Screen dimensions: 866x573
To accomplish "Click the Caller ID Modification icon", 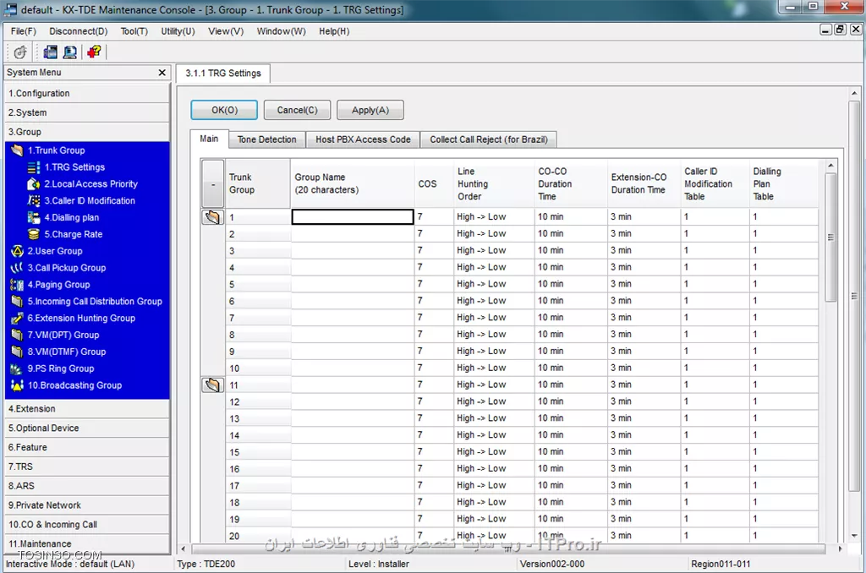I will (34, 200).
